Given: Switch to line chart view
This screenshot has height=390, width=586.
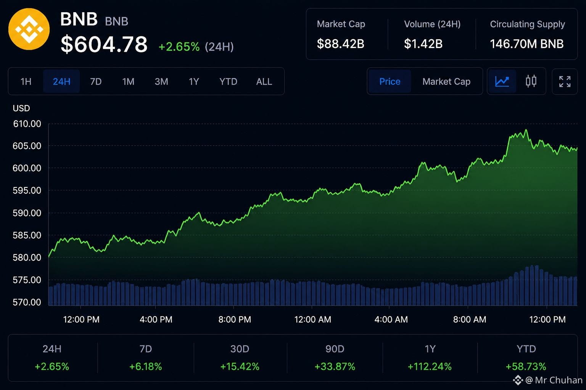Looking at the screenshot, I should pyautogui.click(x=502, y=81).
